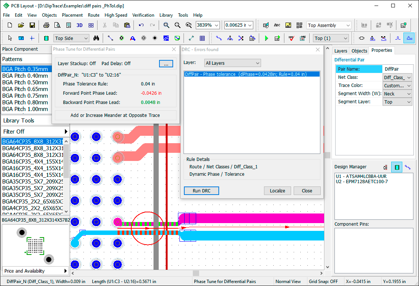The width and height of the screenshot is (419, 286).
Task: Open the Verification menu
Action: click(143, 15)
